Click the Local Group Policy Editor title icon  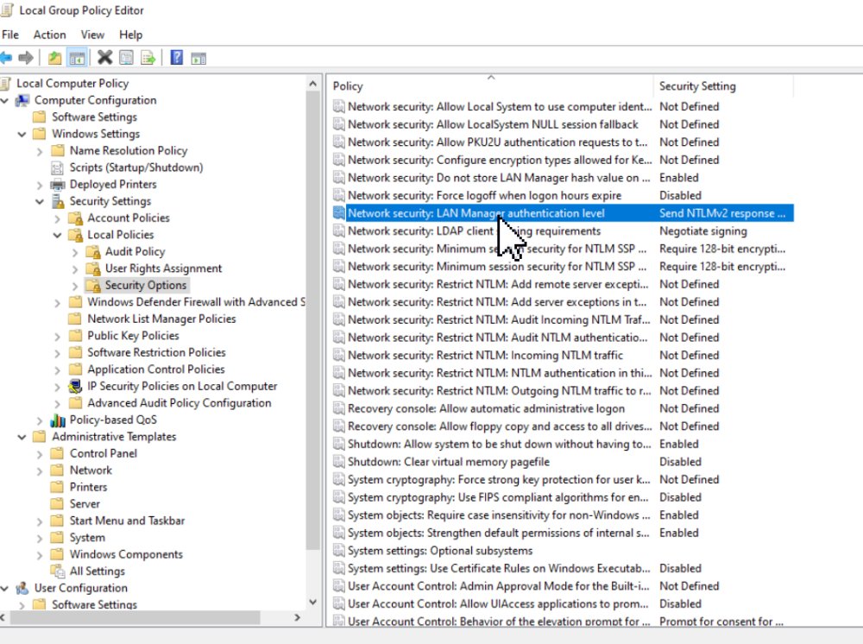(x=7, y=9)
